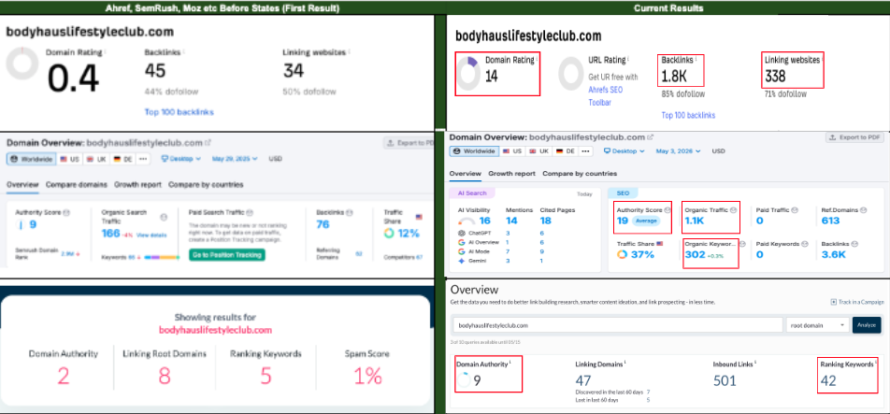Click info icon beside Paid Traffic
The image size is (890, 414).
[x=794, y=210]
